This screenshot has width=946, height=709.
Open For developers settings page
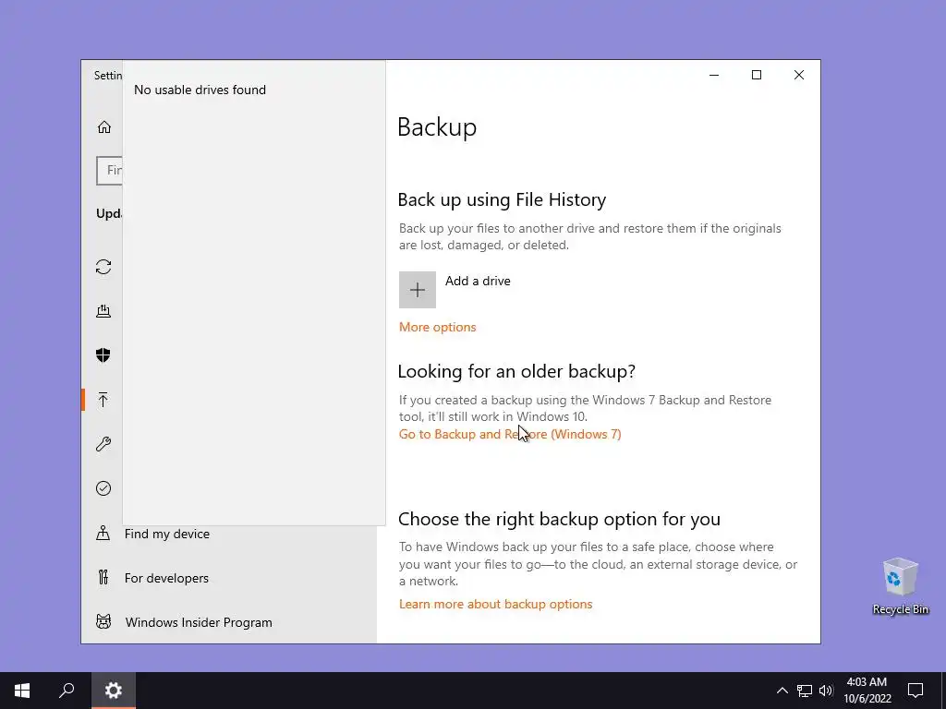(x=166, y=578)
